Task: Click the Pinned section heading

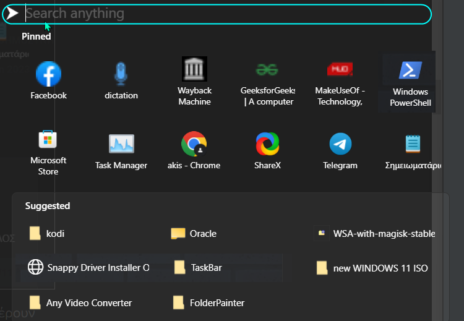Action: (36, 36)
